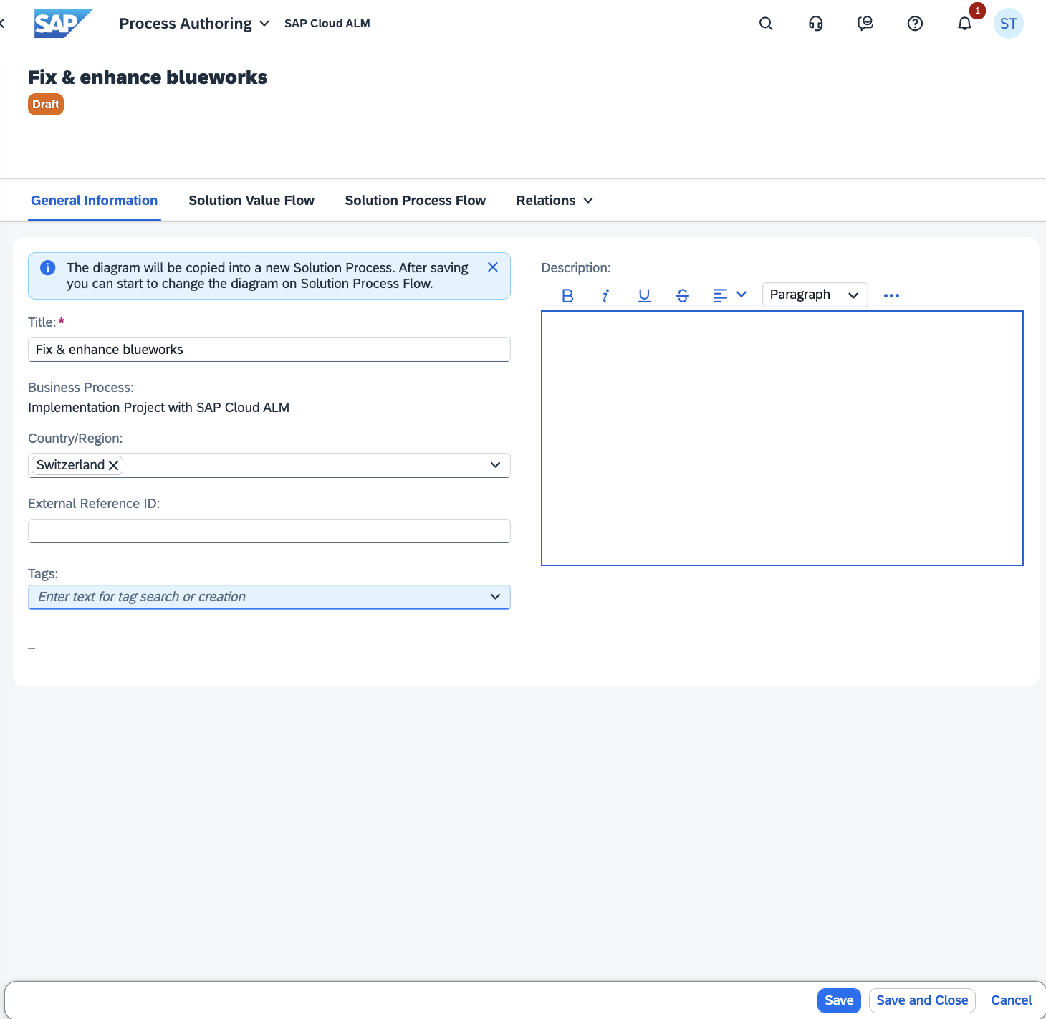This screenshot has height=1019, width=1046.
Task: Expand the Paragraph style dropdown
Action: point(815,295)
